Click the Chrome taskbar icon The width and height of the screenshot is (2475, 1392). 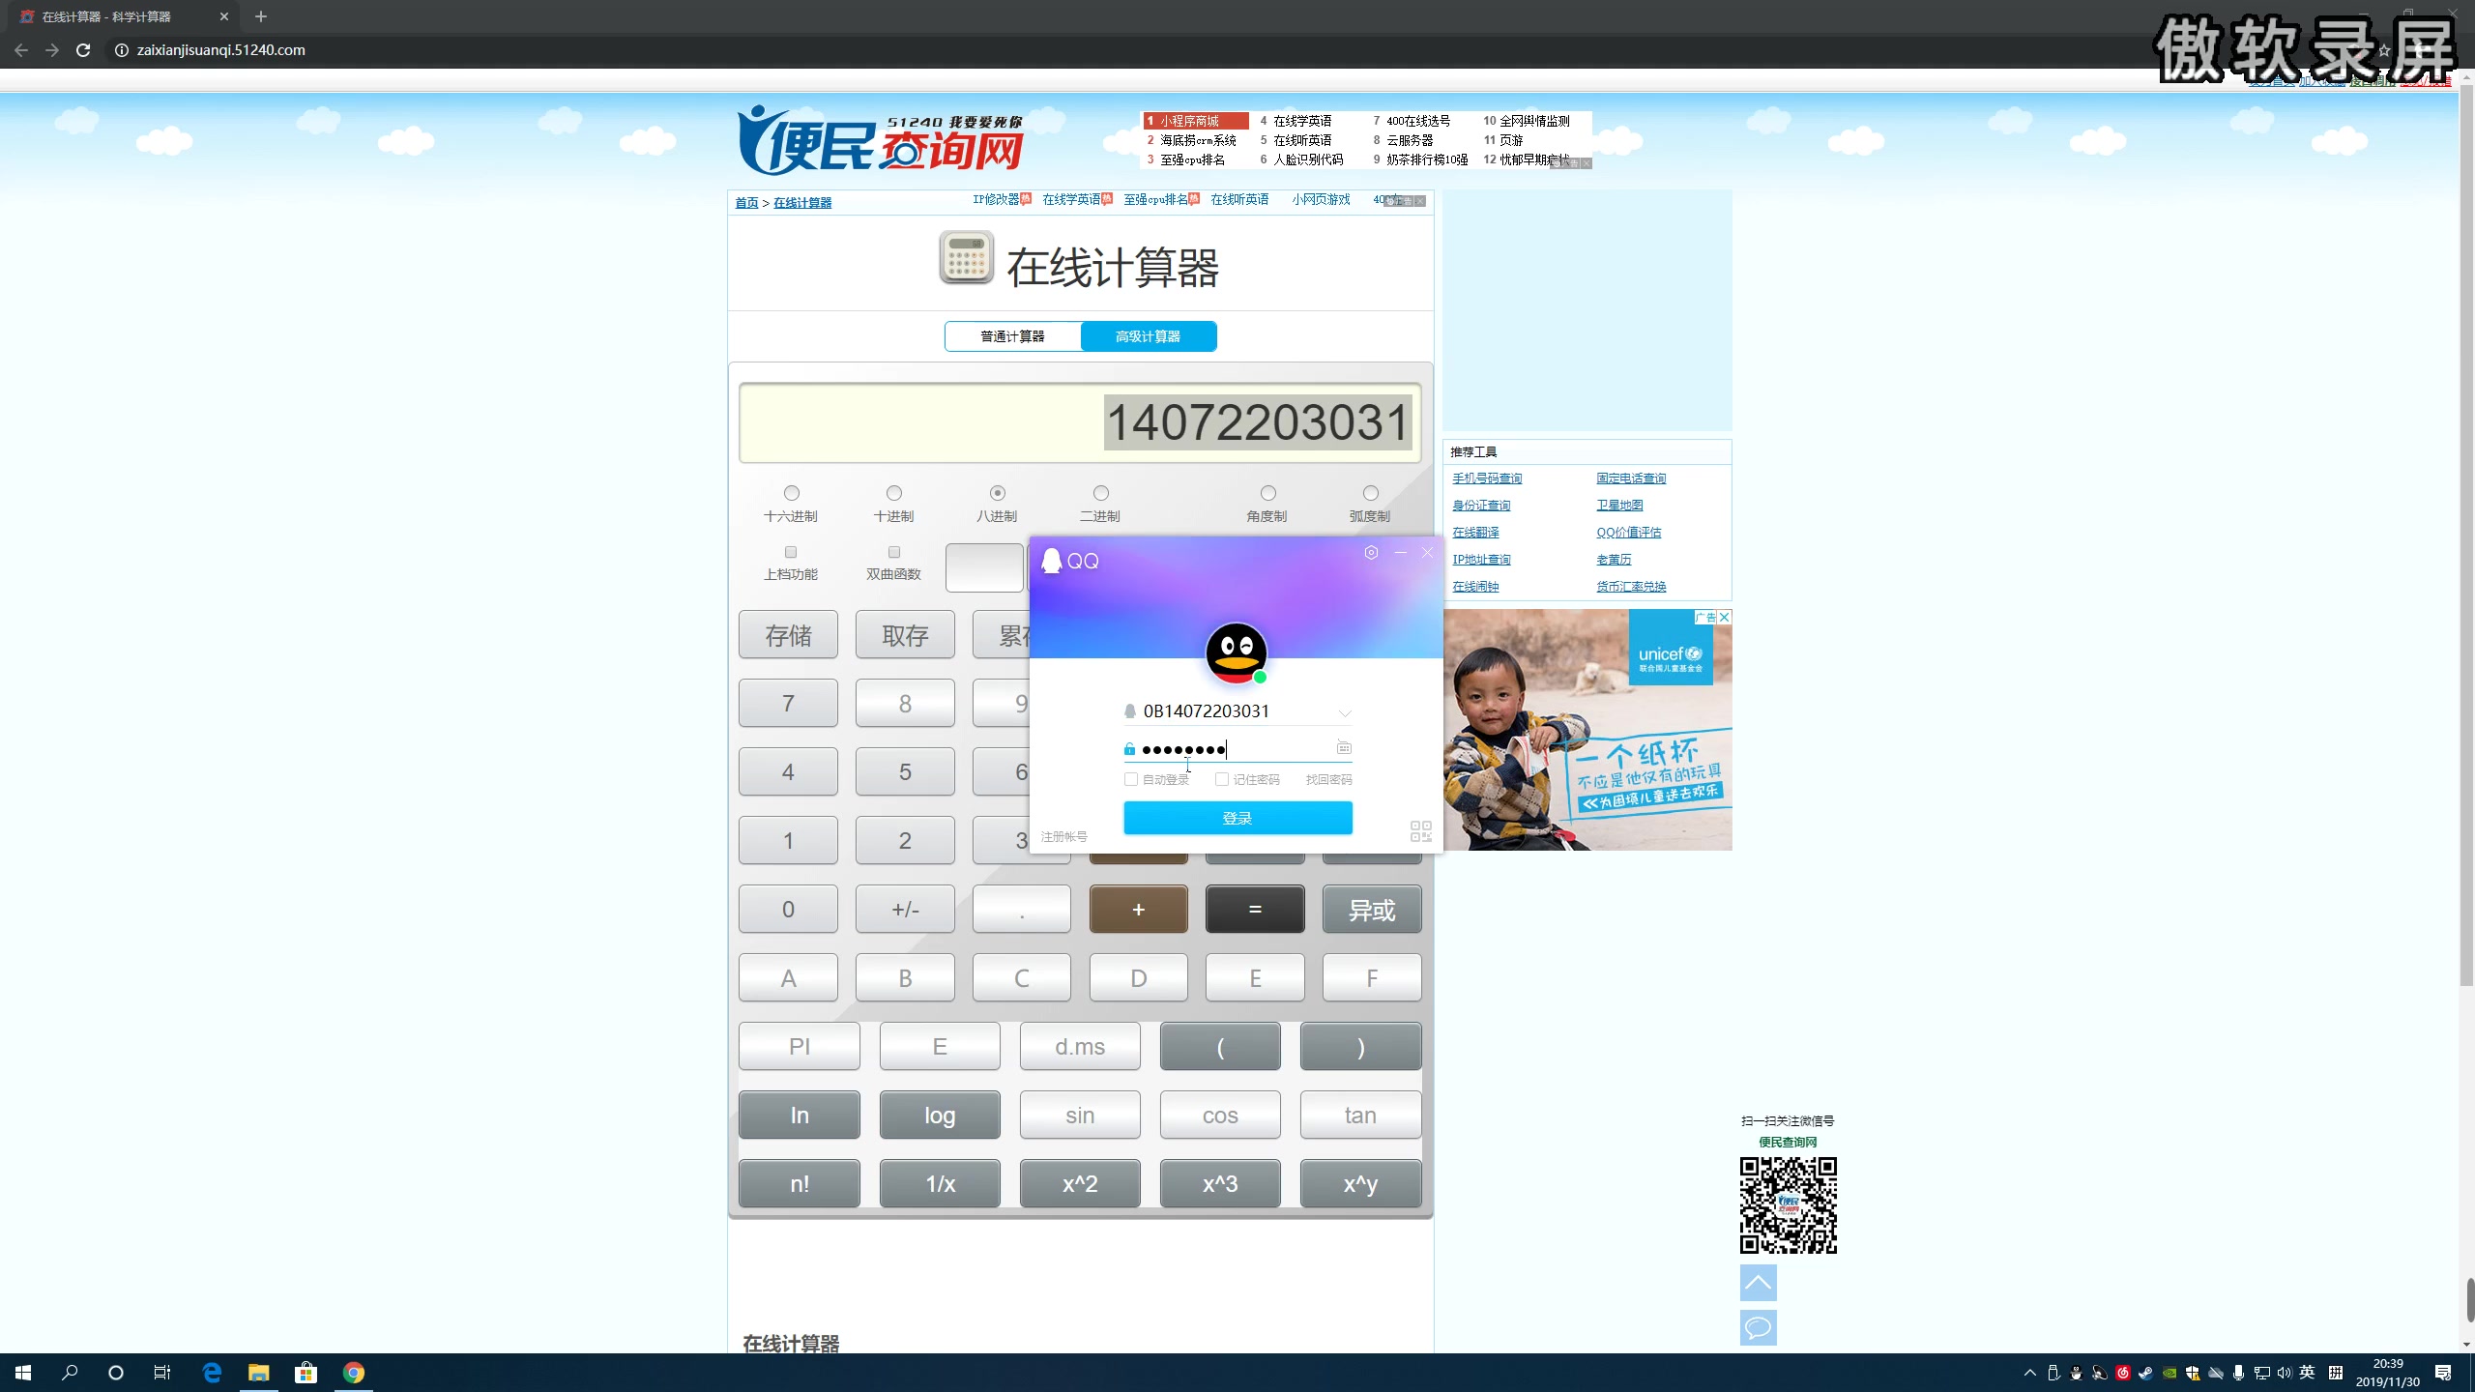(354, 1373)
